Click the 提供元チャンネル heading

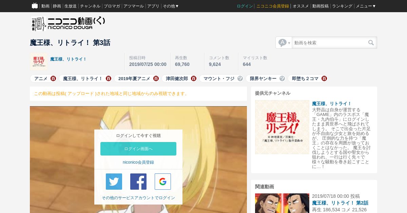coord(273,93)
